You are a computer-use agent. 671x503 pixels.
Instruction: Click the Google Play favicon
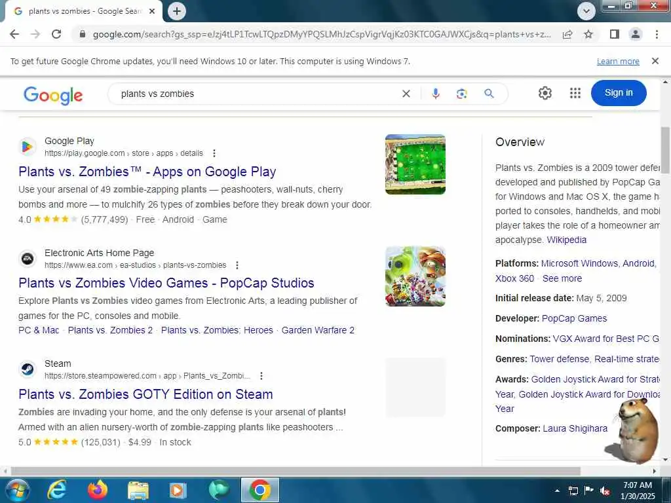tap(28, 147)
